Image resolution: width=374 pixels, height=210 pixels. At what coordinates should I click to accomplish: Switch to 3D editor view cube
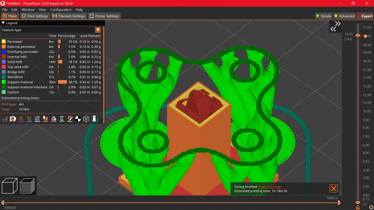(x=9, y=186)
